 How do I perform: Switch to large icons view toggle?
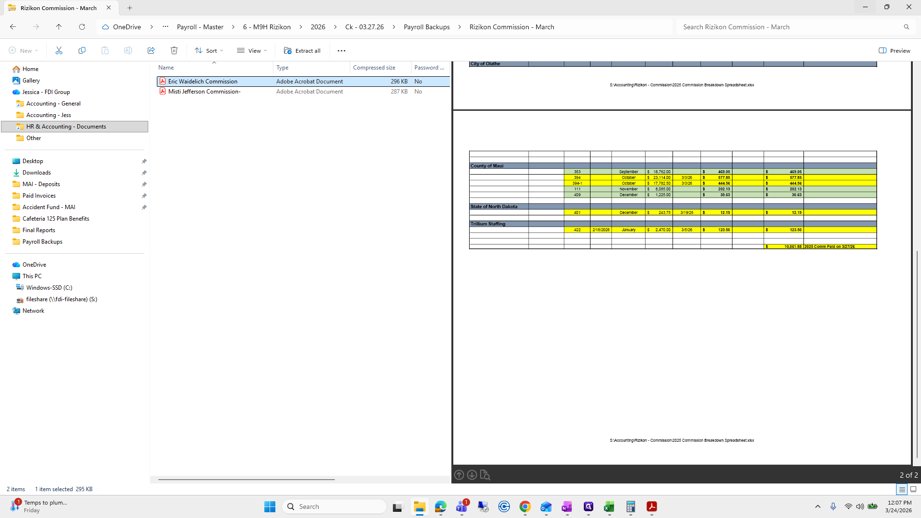point(913,489)
